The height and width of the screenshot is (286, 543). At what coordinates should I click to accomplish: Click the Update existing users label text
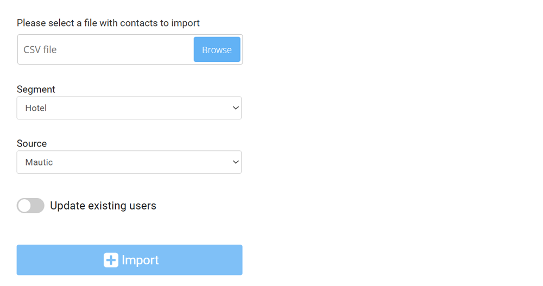103,206
